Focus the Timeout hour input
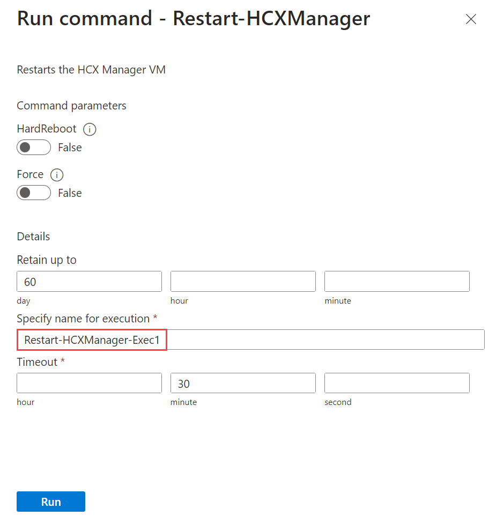 [x=89, y=383]
